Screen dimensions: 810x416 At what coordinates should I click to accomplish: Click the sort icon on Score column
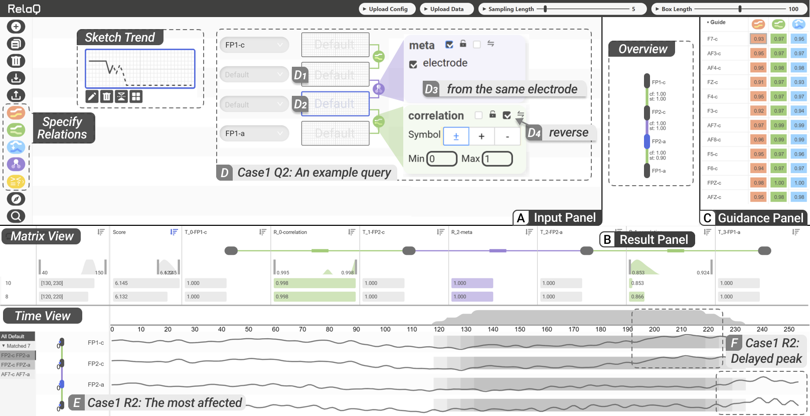[174, 232]
